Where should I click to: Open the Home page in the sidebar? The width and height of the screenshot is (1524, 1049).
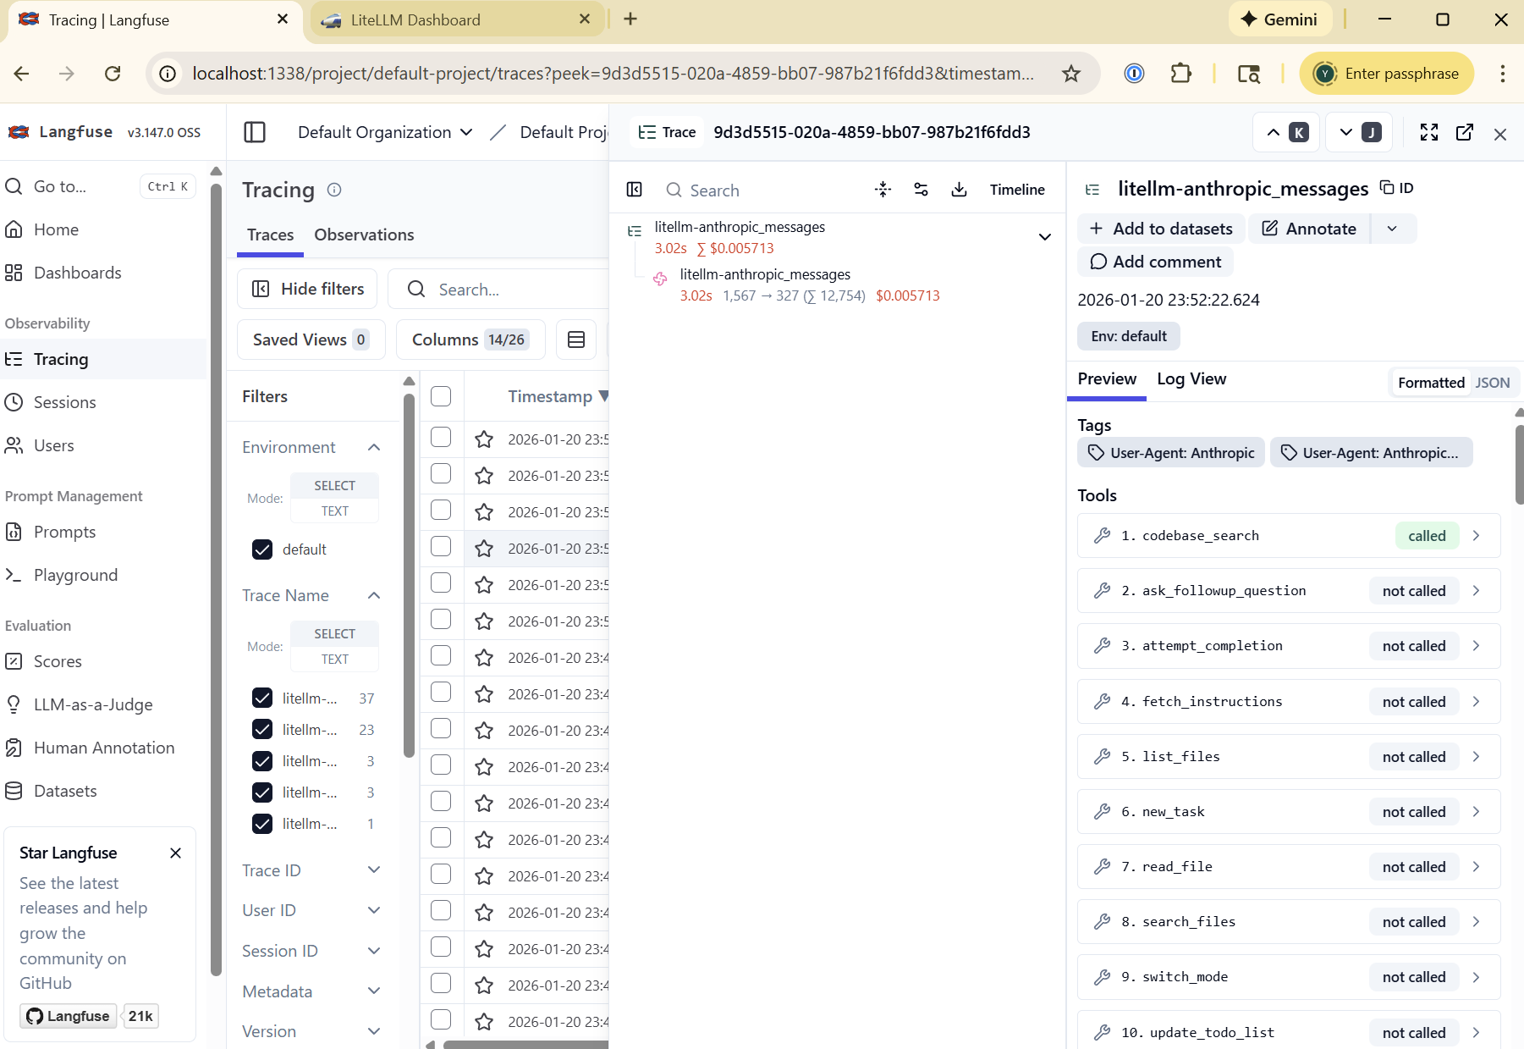pyautogui.click(x=56, y=229)
